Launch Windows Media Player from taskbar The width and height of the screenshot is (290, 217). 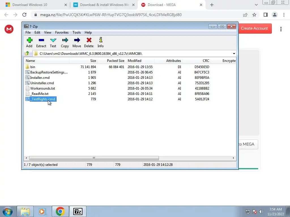coord(42,211)
